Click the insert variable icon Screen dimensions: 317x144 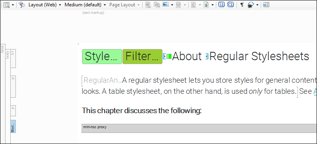point(193,5)
